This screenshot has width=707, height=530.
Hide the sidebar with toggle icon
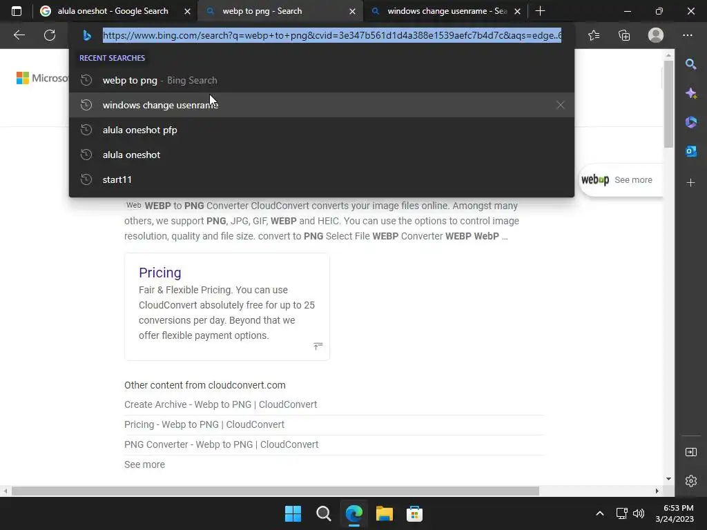coord(690,452)
